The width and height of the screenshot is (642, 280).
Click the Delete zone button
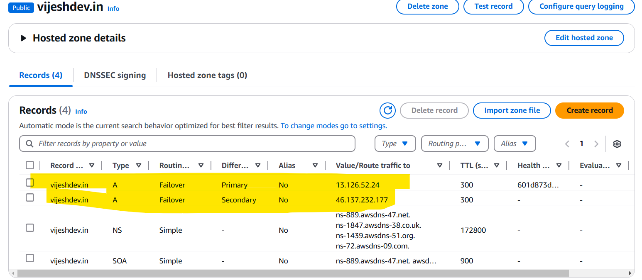pyautogui.click(x=428, y=6)
